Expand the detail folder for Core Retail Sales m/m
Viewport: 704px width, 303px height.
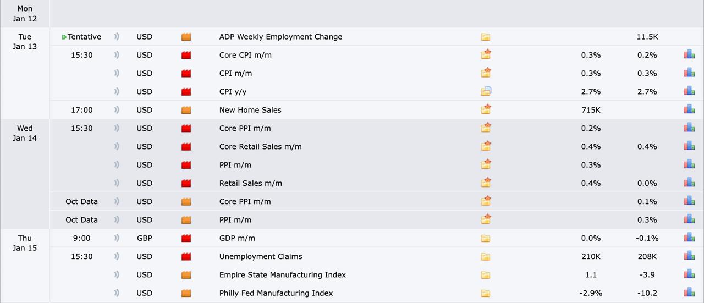coord(485,146)
